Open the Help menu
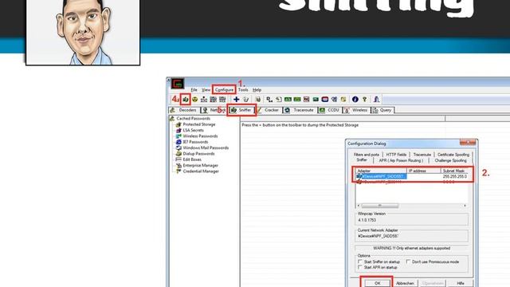 coord(257,90)
